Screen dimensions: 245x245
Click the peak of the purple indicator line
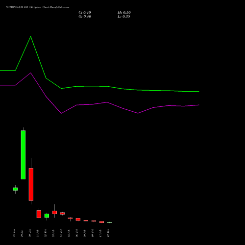click(30, 73)
